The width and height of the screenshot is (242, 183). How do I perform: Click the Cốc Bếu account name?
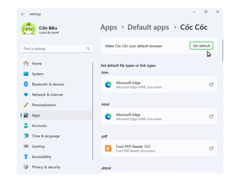tap(48, 28)
